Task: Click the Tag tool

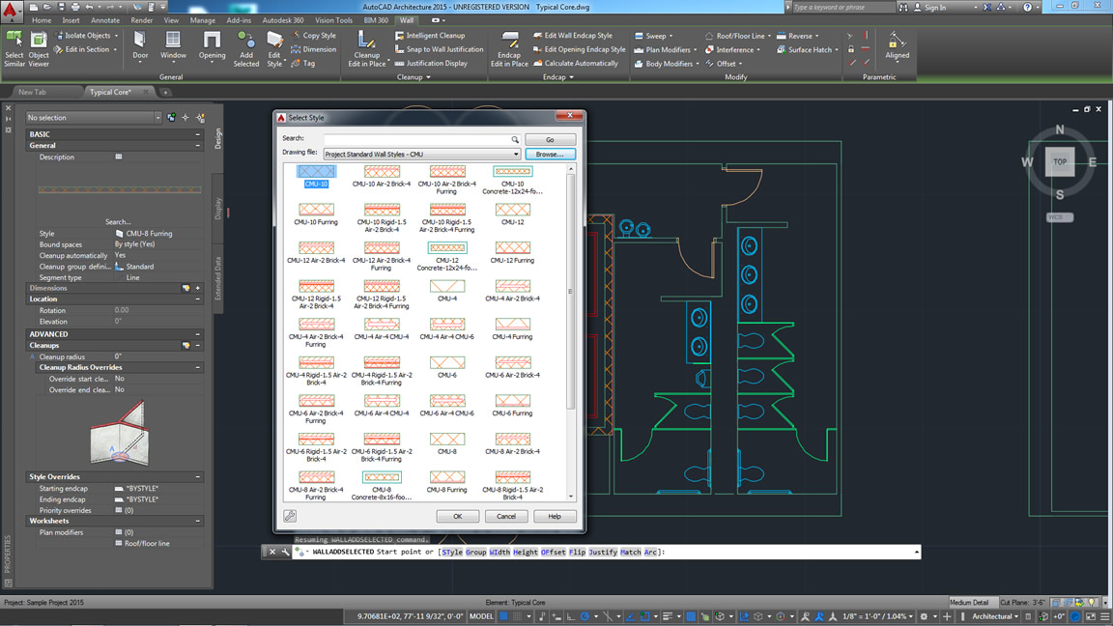Action: tap(303, 63)
